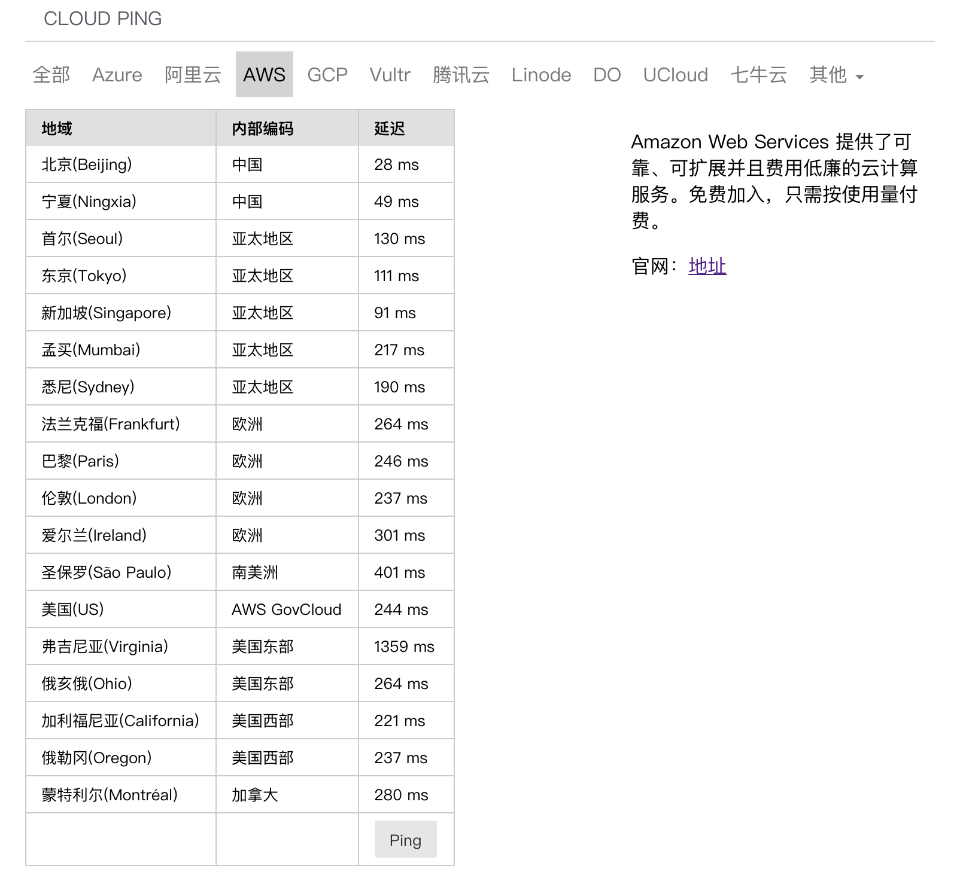Viewport: 966px width, 884px height.
Task: Open the 腾讯云 tab
Action: 461,74
